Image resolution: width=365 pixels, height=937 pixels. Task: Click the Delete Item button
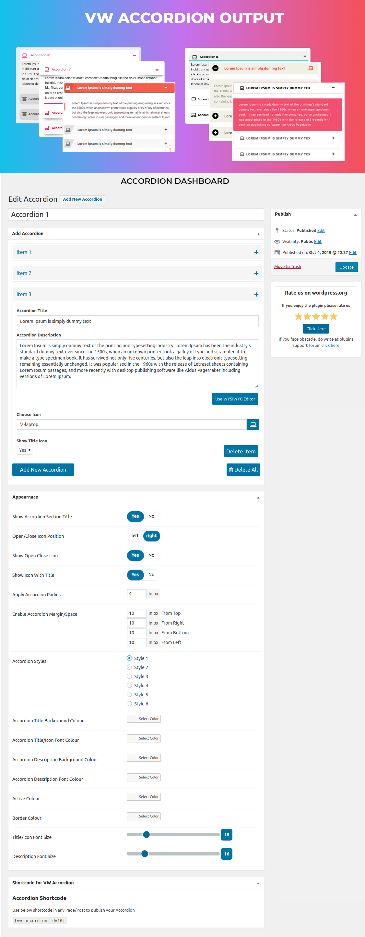241,451
